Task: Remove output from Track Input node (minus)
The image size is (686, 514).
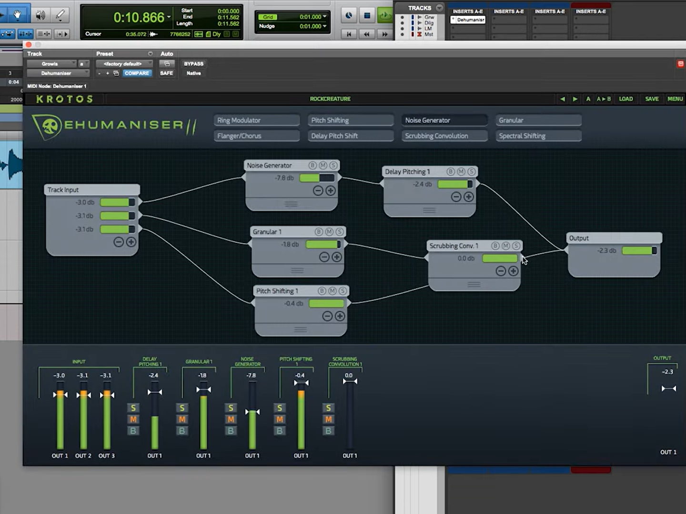Action: coord(119,242)
